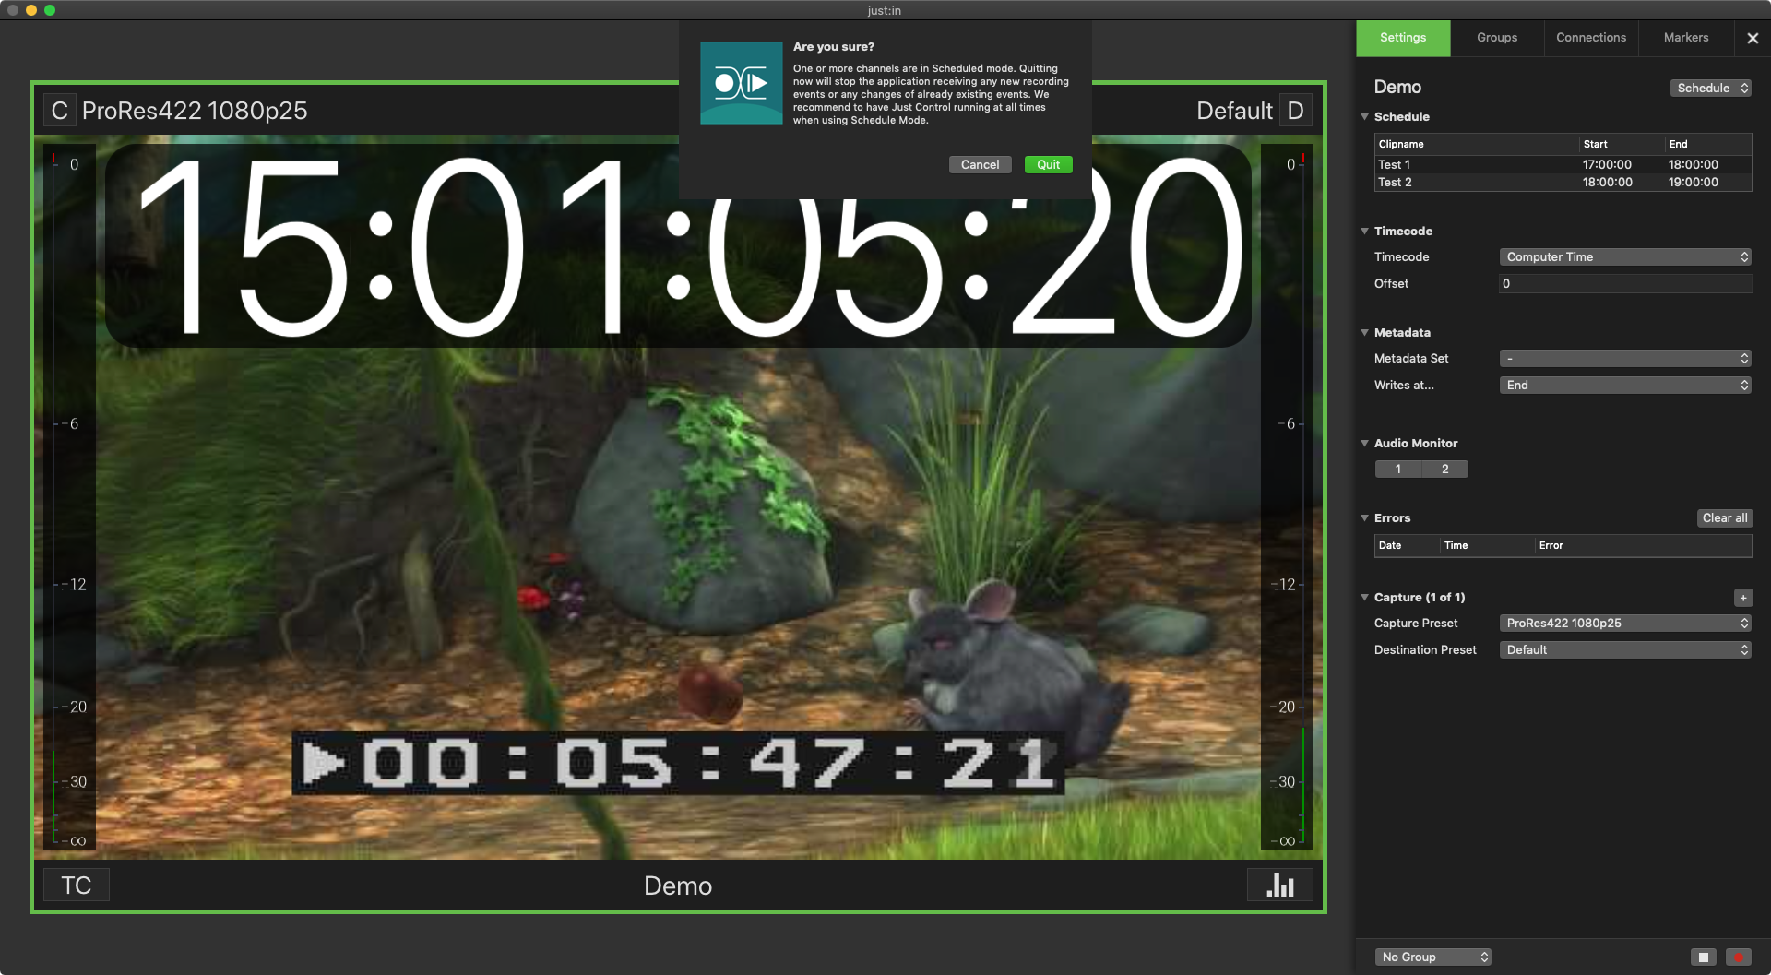Viewport: 1771px width, 975px height.
Task: Click the stop recording square button
Action: tap(1703, 957)
